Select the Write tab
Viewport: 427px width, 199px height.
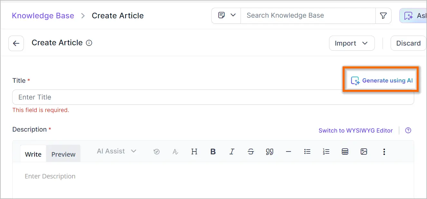pyautogui.click(x=33, y=154)
